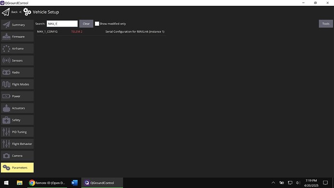This screenshot has width=334, height=188.
Task: Open the Tools menu button
Action: tap(326, 24)
